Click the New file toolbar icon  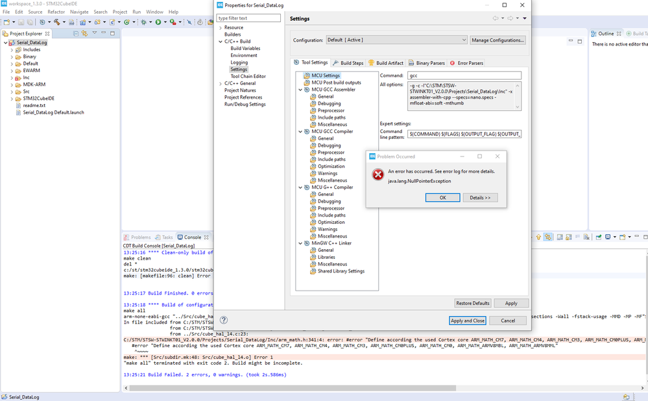(6, 22)
